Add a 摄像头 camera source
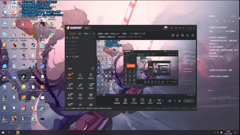This screenshot has width=240, height=135. tap(125, 101)
